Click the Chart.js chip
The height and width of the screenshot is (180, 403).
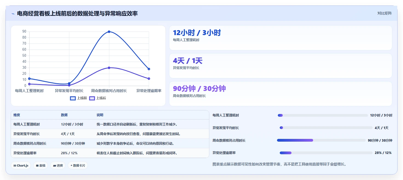[x=21, y=165]
